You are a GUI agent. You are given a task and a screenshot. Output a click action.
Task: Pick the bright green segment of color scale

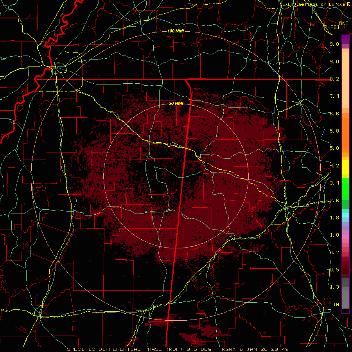coord(345,189)
